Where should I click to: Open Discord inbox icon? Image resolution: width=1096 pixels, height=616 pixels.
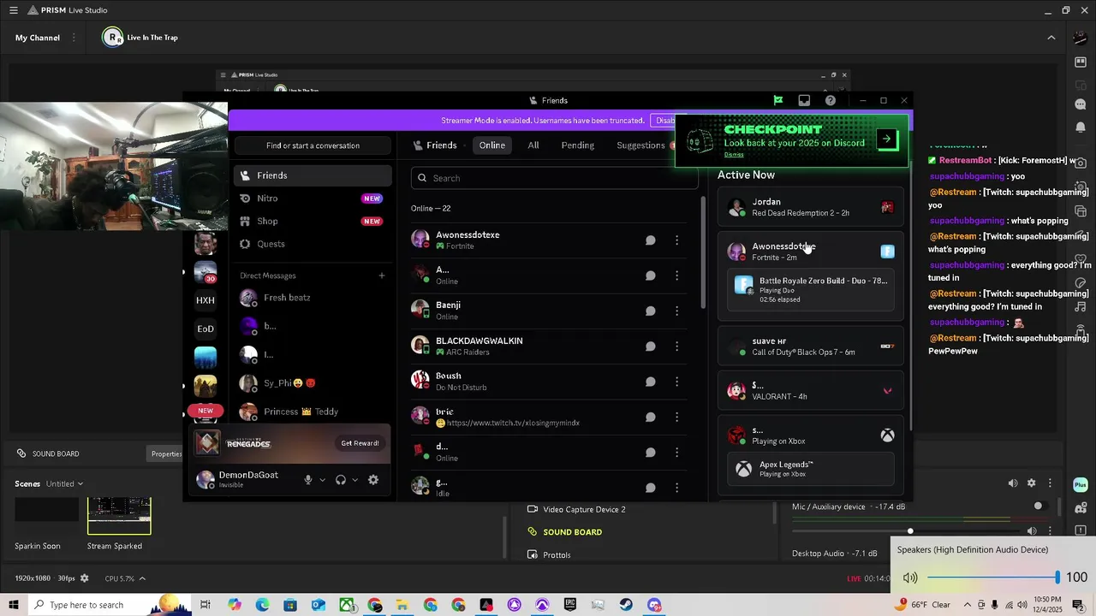click(804, 100)
